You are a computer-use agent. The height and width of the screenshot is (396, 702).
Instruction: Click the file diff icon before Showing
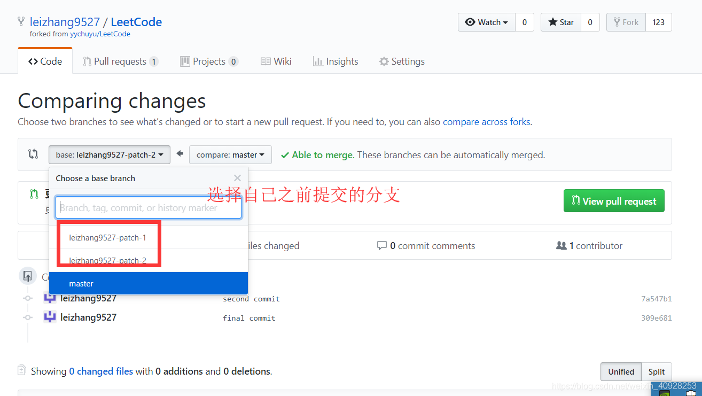[x=22, y=370]
